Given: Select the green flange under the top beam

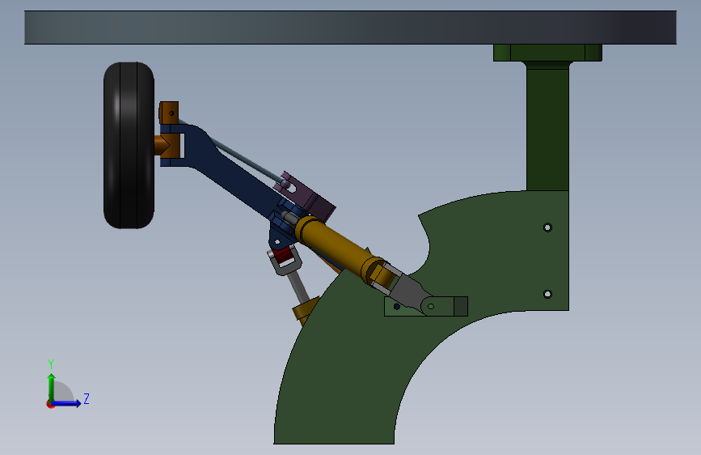Looking at the screenshot, I should tap(547, 53).
